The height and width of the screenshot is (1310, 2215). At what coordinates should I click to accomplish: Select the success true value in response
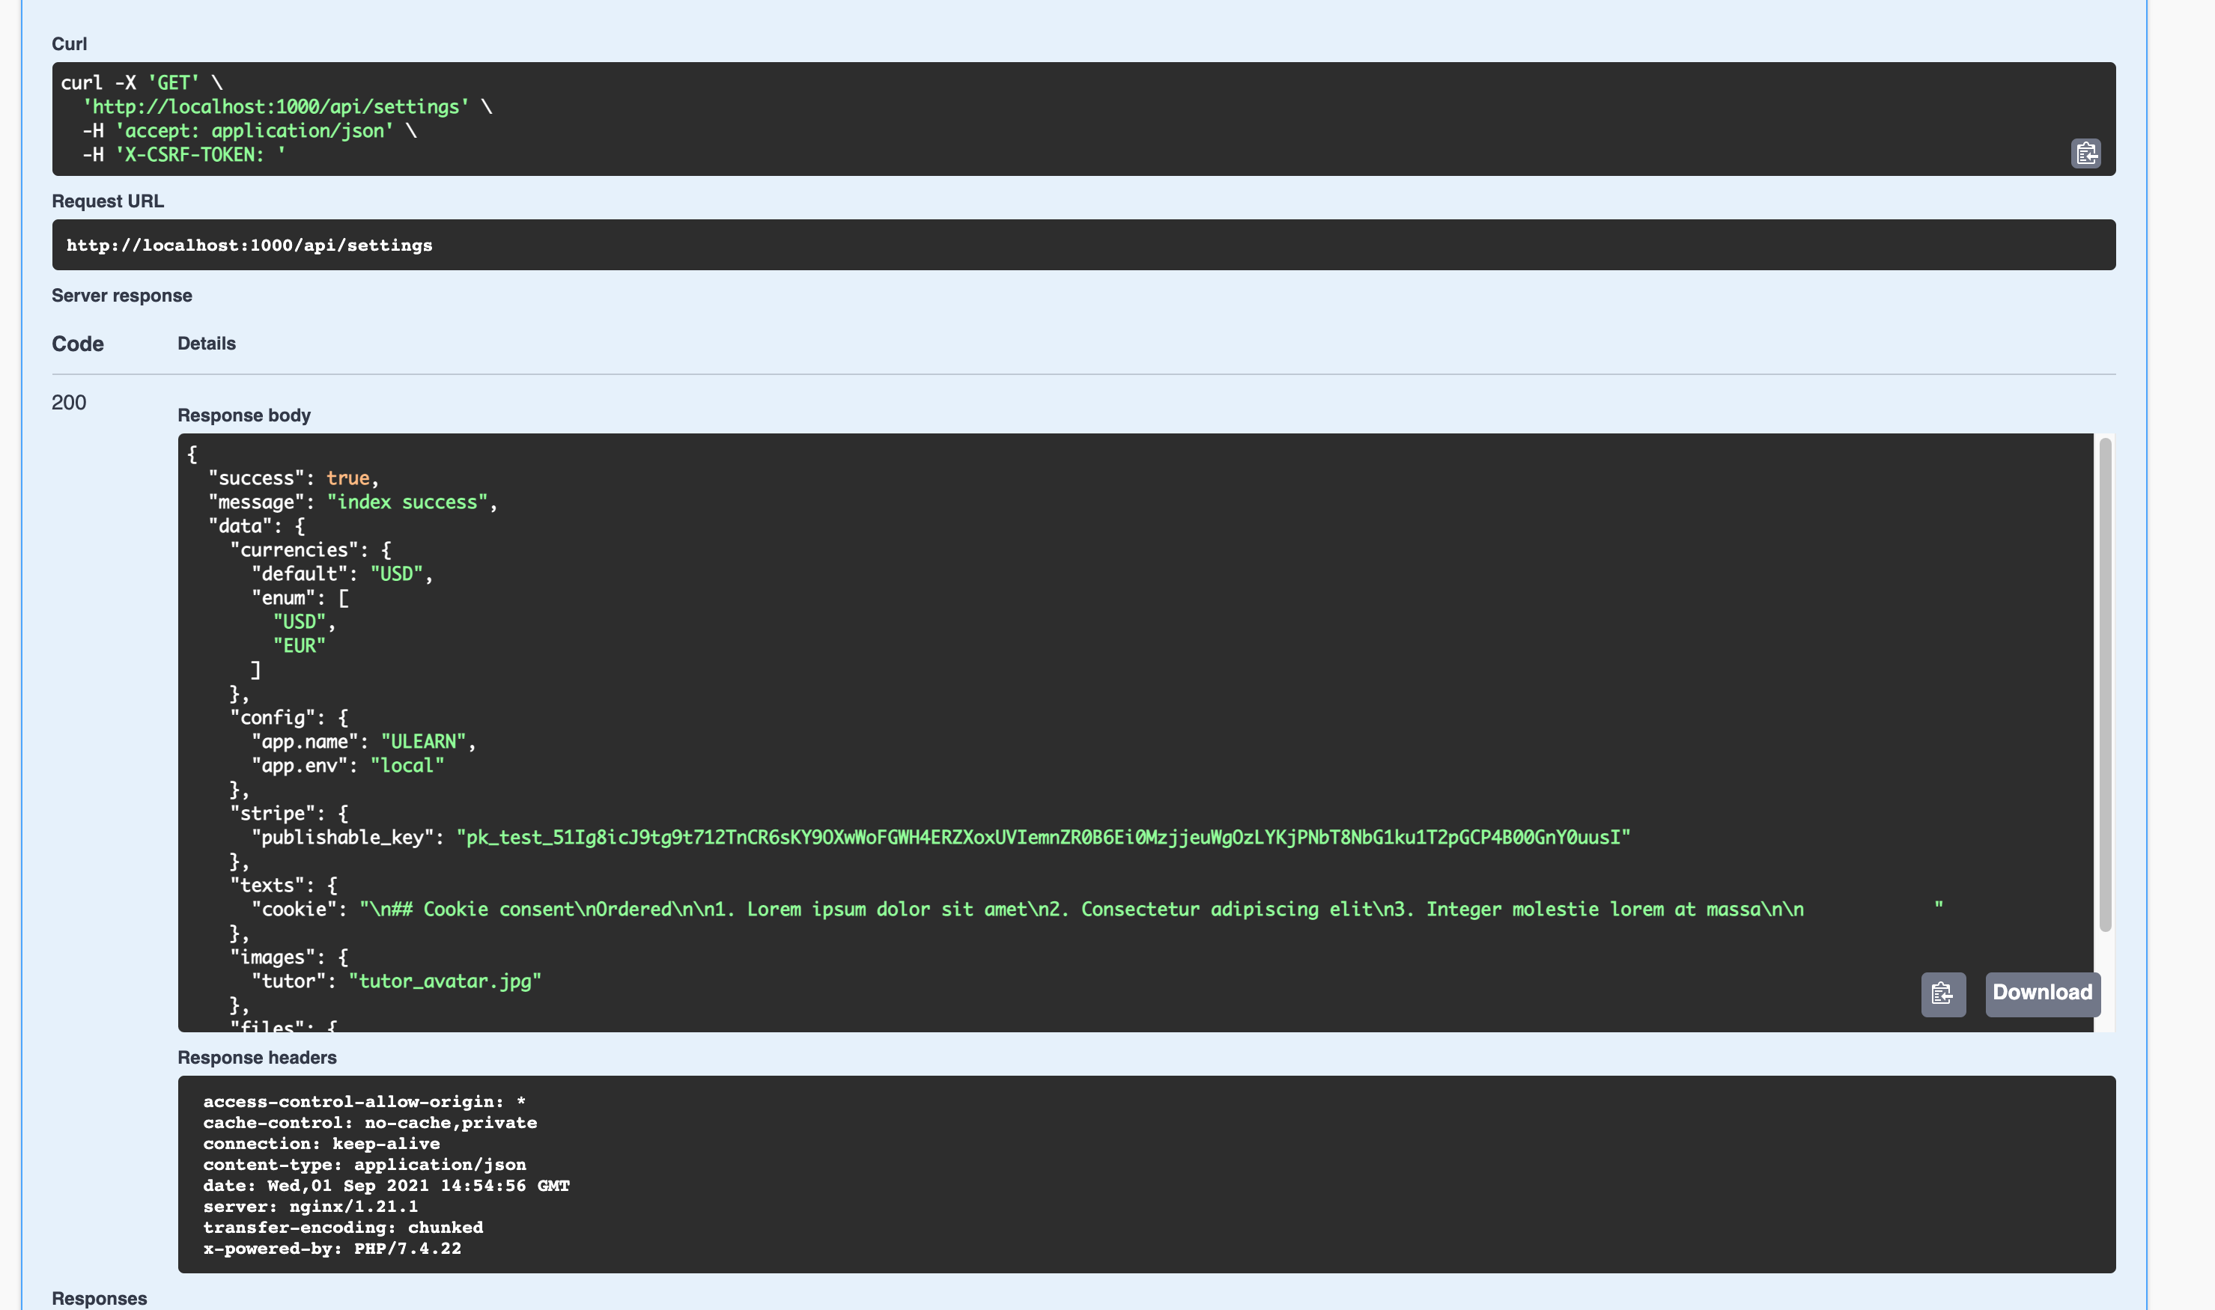click(x=348, y=478)
